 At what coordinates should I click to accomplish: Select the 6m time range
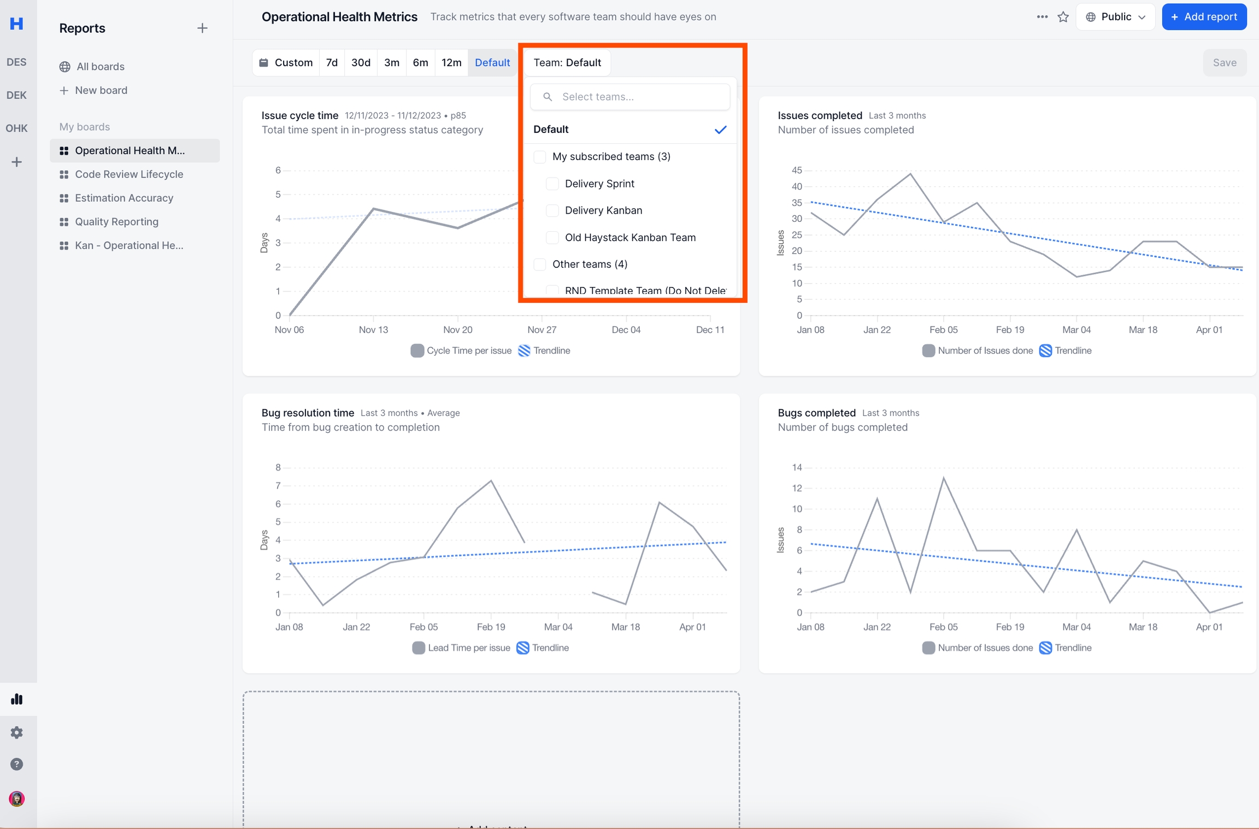tap(420, 62)
